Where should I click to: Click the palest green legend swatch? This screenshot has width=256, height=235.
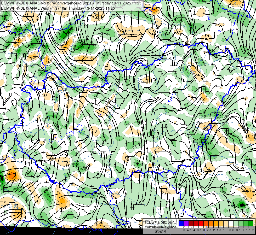click(x=236, y=223)
